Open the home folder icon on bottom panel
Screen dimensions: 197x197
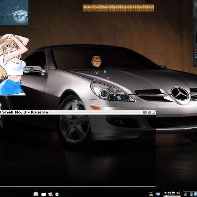click(x=50, y=194)
